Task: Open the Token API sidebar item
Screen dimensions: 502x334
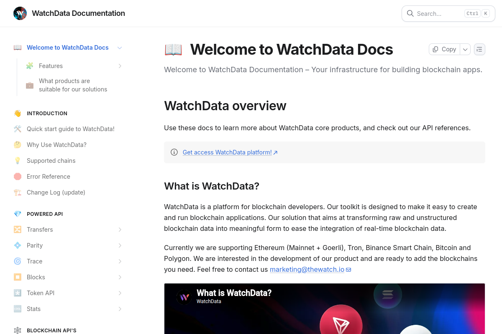Action: pyautogui.click(x=41, y=293)
